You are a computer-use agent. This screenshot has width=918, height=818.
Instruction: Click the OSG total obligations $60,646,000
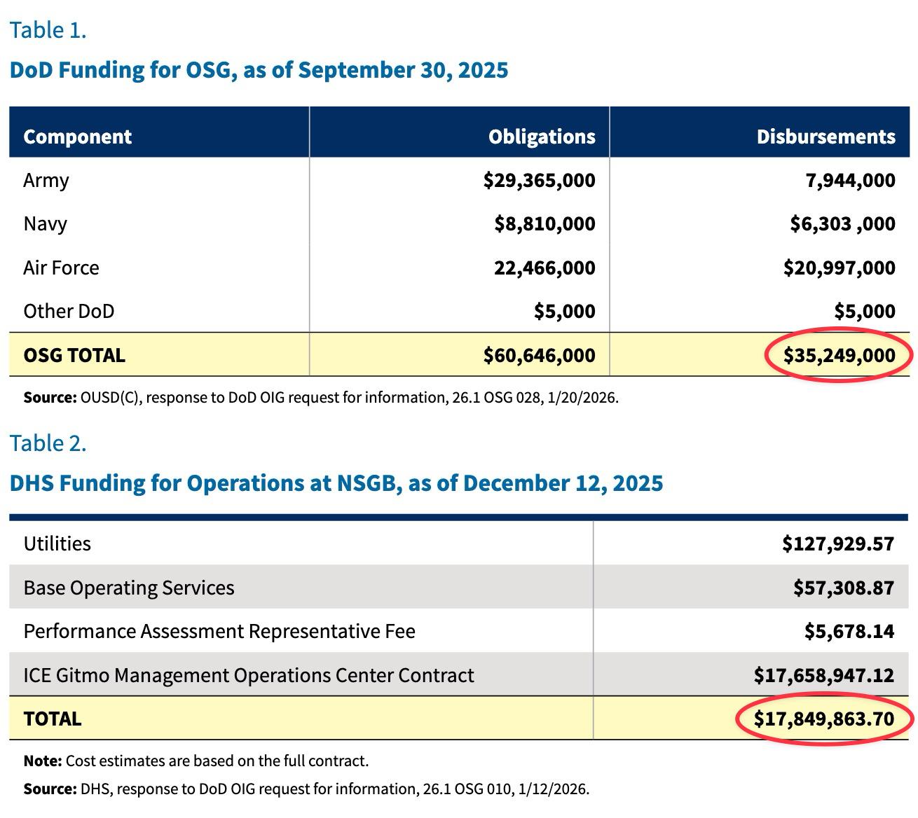pyautogui.click(x=539, y=355)
